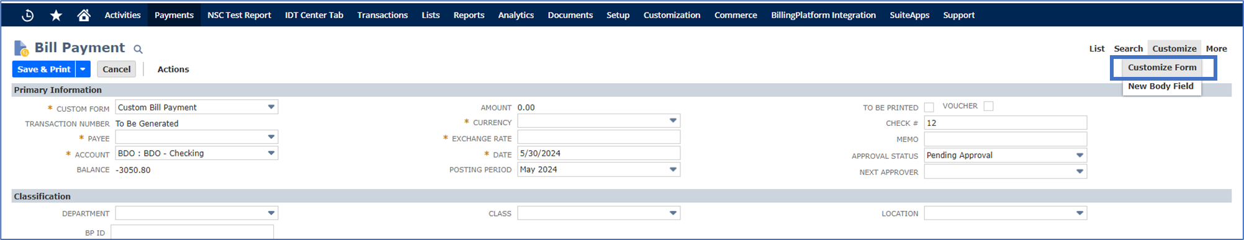Click the Exchange Rate field
1244x240 pixels.
coord(598,137)
